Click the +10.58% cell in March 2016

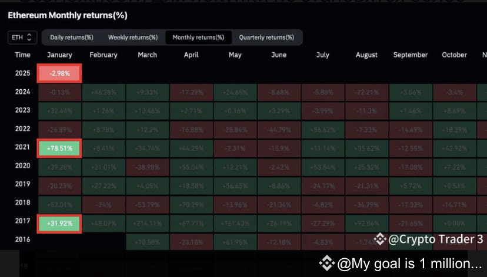[148, 242]
